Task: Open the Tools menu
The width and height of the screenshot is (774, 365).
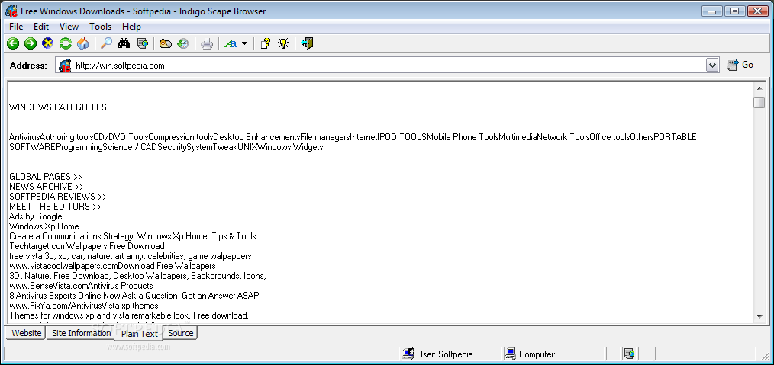Action: click(x=100, y=27)
